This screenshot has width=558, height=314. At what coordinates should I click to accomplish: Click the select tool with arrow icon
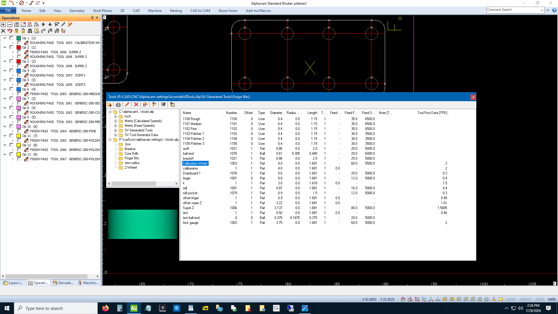coord(154,104)
